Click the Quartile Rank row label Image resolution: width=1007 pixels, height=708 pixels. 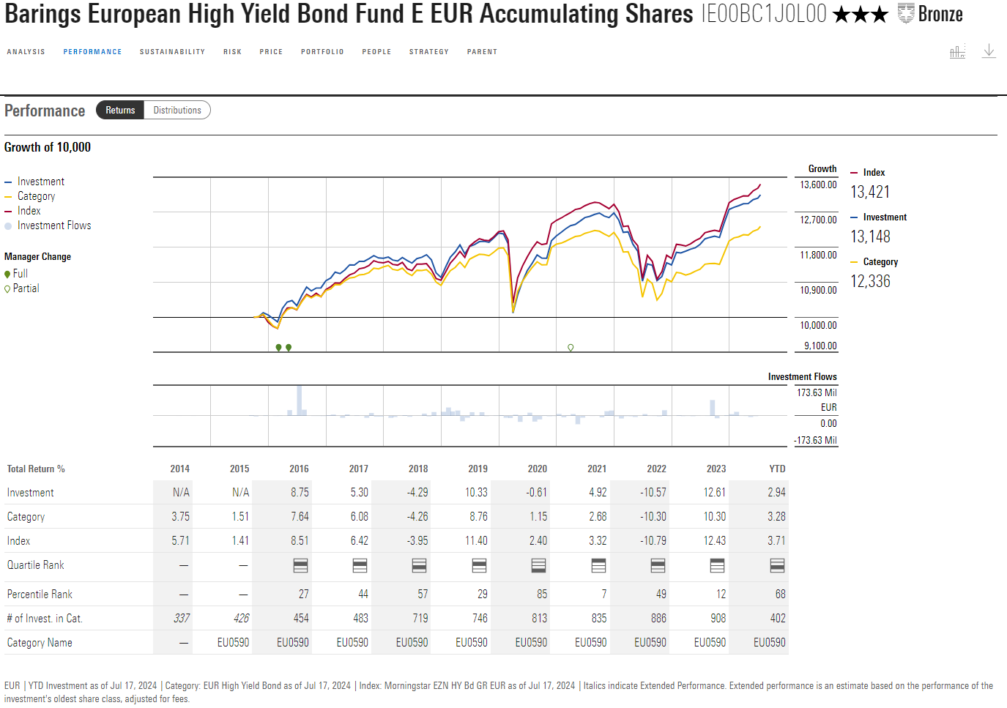pyautogui.click(x=36, y=565)
